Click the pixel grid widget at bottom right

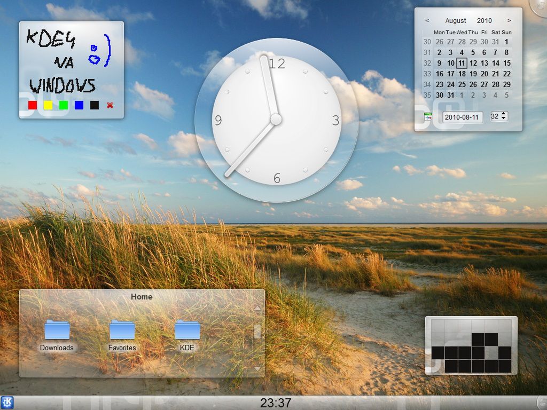click(x=471, y=346)
